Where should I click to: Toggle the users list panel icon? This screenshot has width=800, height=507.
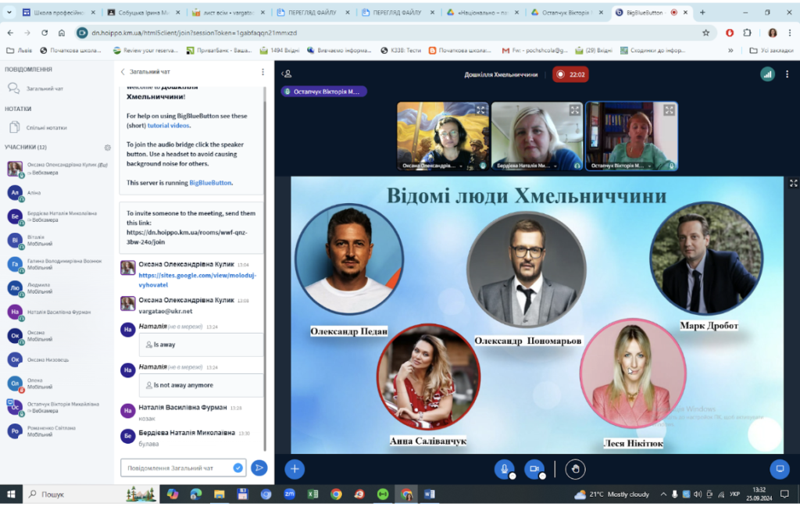point(287,74)
